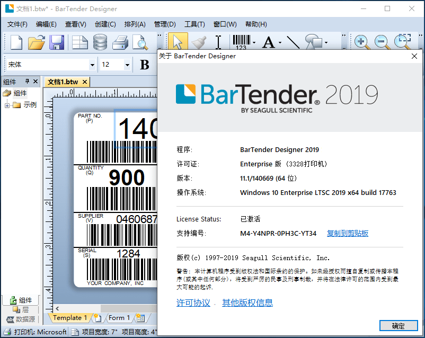Expand the 示例 folder tree node

[x=7, y=105]
